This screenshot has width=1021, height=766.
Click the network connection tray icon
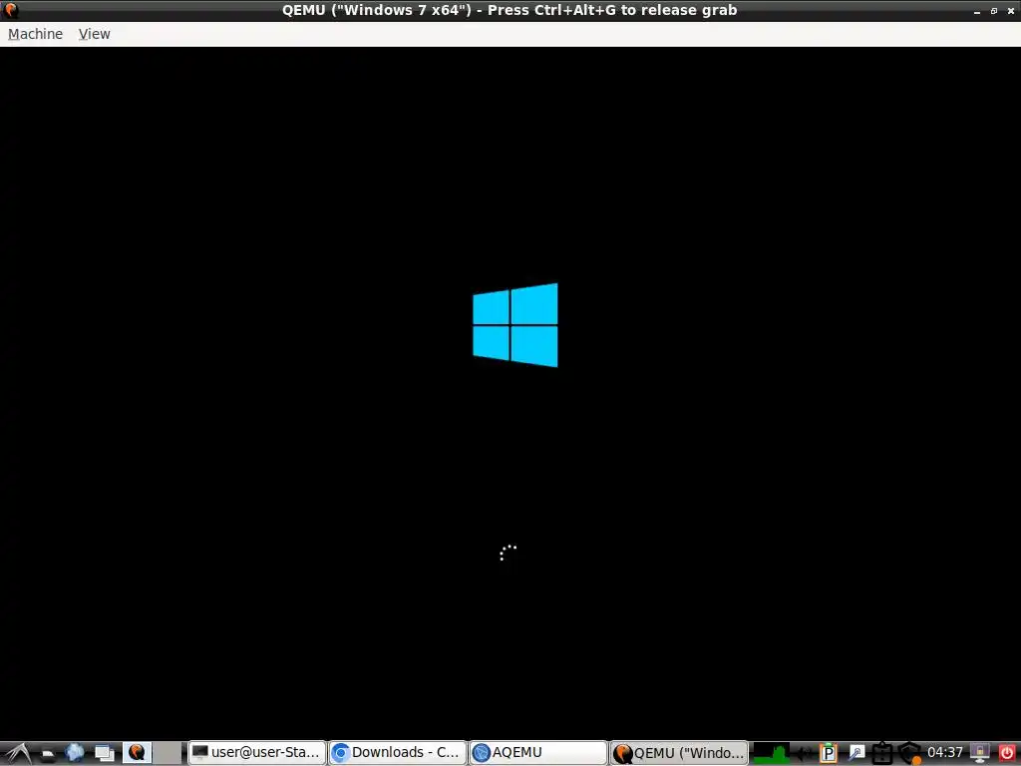pos(855,754)
